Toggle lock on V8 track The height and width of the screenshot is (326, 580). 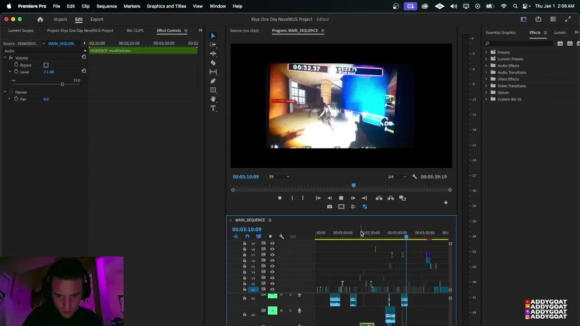245,249
